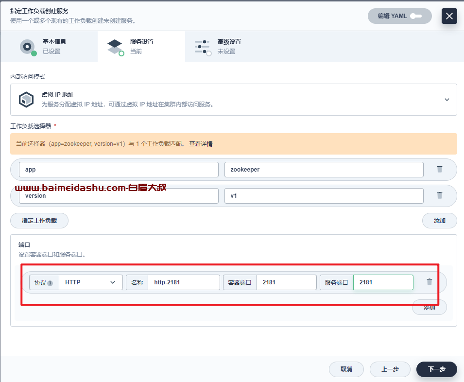The image size is (464, 382).
Task: Close the create service dialog
Action: pyautogui.click(x=449, y=16)
